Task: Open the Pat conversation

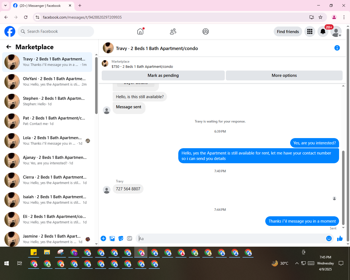Action: [x=47, y=121]
